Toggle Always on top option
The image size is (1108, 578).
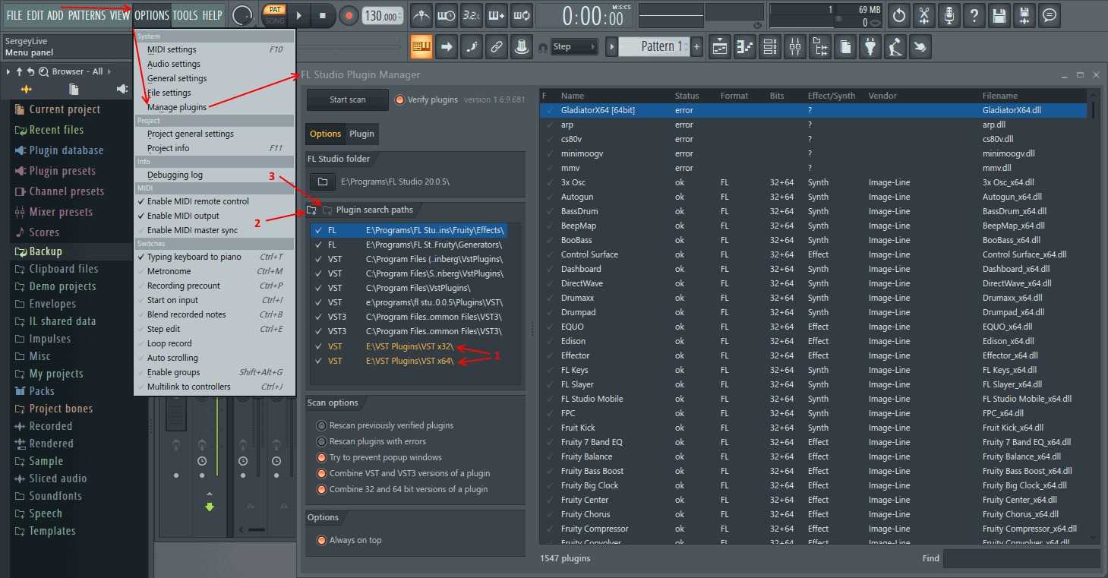321,540
